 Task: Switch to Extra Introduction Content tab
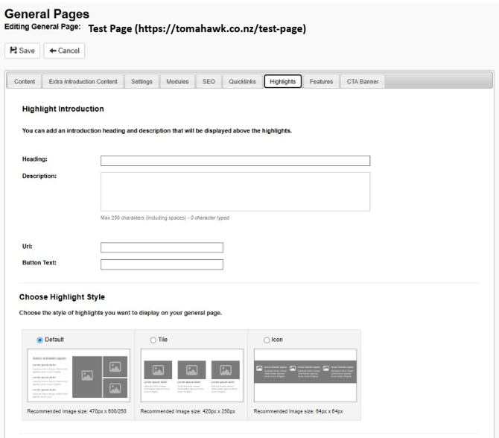pyautogui.click(x=83, y=81)
